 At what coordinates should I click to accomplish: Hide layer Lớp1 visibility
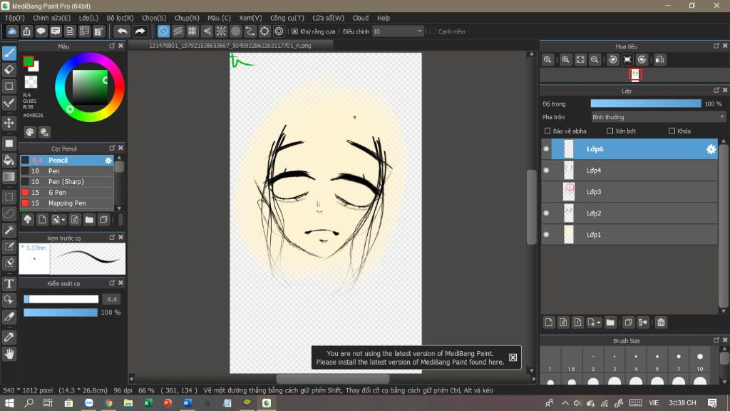click(x=546, y=235)
